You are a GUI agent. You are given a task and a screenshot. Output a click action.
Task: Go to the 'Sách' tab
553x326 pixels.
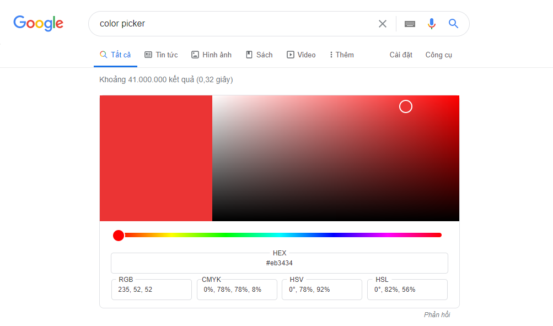pyautogui.click(x=259, y=55)
